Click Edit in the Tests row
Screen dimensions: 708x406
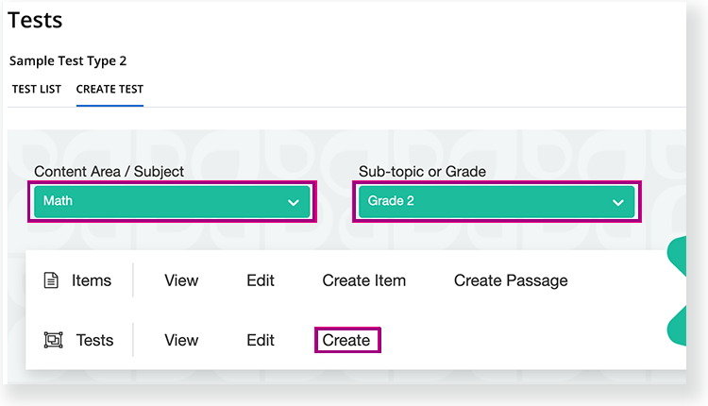[261, 340]
